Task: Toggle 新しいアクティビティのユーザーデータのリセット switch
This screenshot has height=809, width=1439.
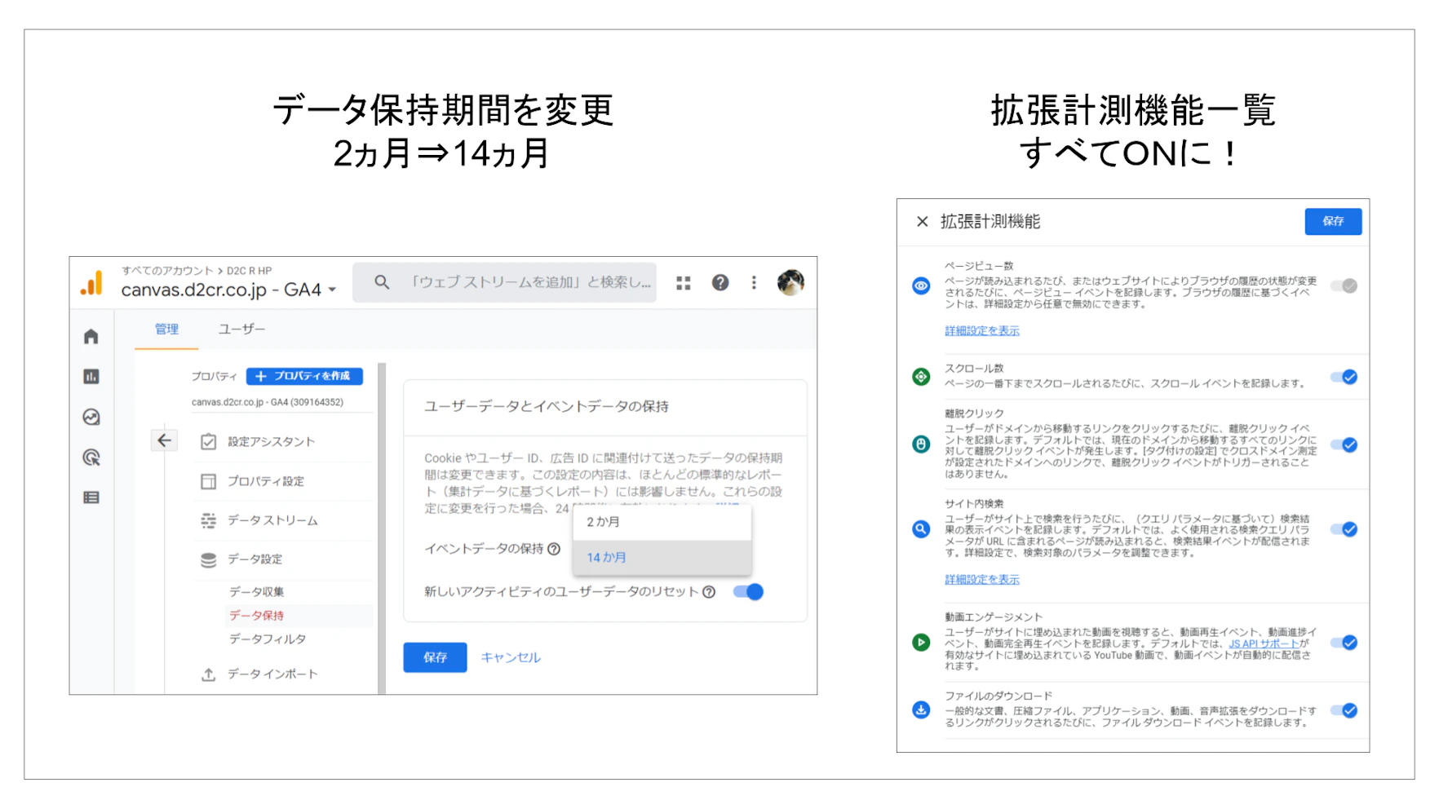Action: 748,592
